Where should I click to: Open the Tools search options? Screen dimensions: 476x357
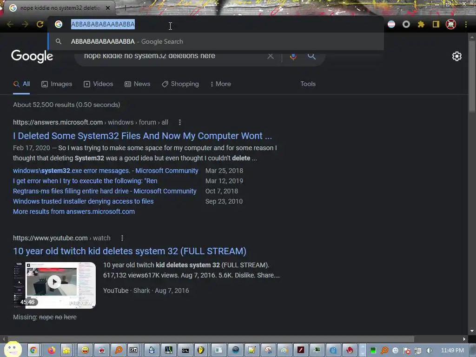click(x=308, y=84)
